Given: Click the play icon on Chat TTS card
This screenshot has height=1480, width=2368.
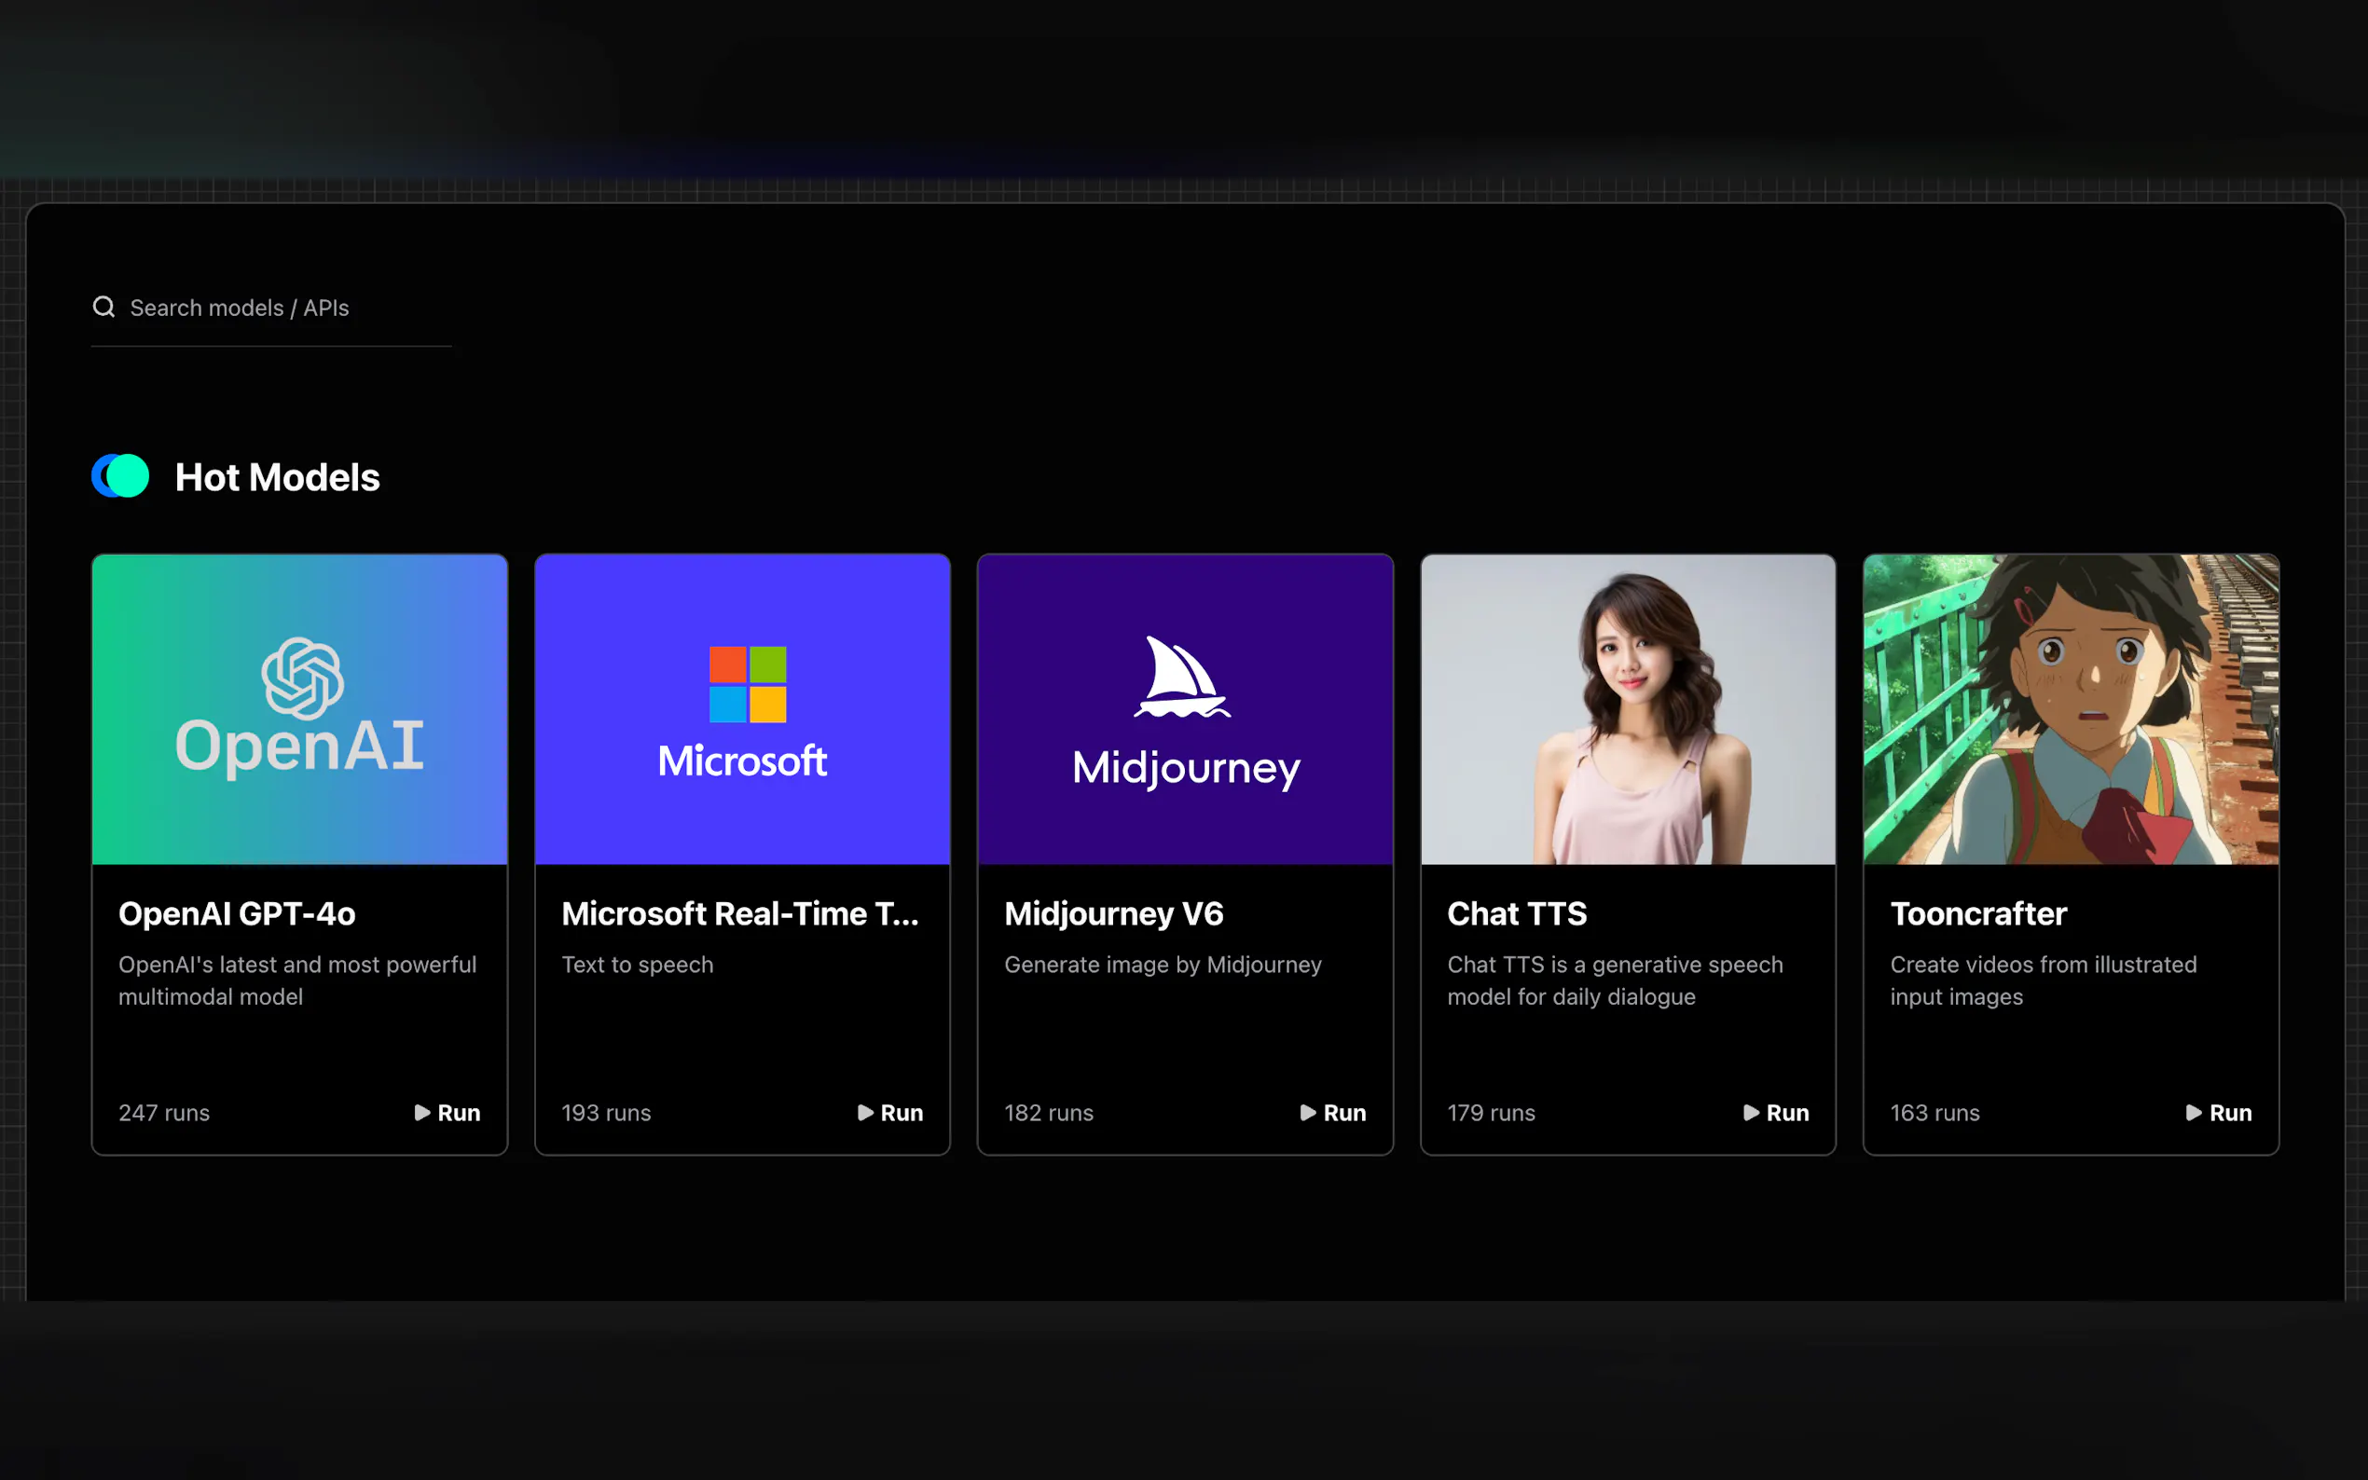Looking at the screenshot, I should (x=1751, y=1113).
